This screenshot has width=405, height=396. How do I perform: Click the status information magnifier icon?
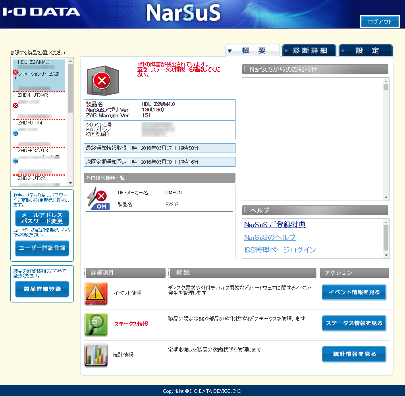pyautogui.click(x=96, y=324)
